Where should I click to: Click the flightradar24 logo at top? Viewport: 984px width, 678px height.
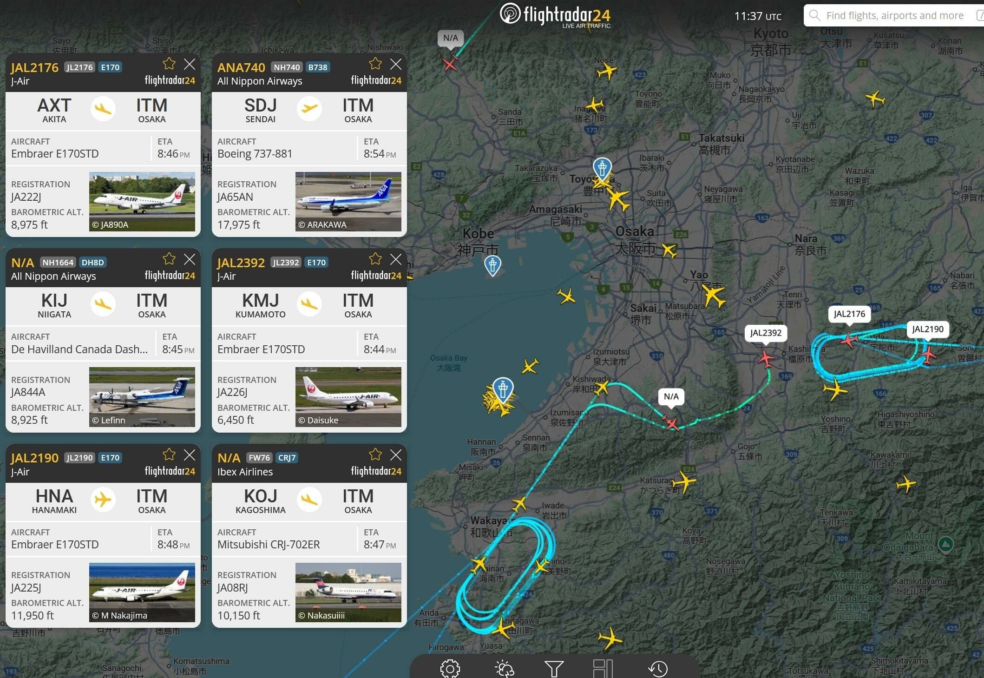tap(555, 16)
